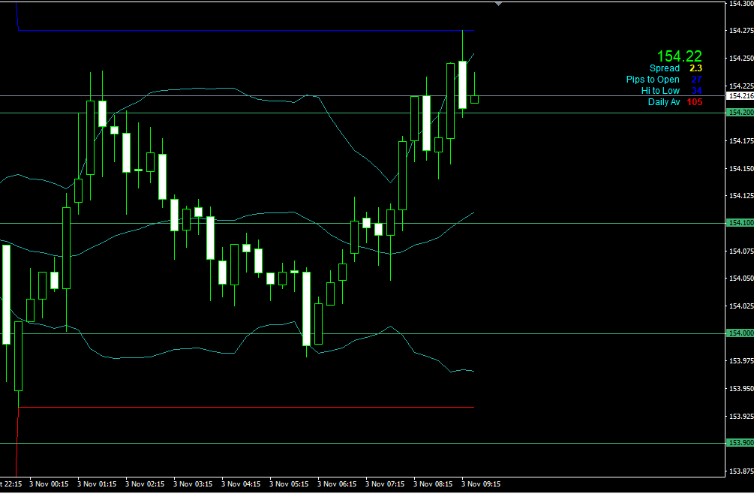Select the most recent small candlestick

click(x=474, y=98)
